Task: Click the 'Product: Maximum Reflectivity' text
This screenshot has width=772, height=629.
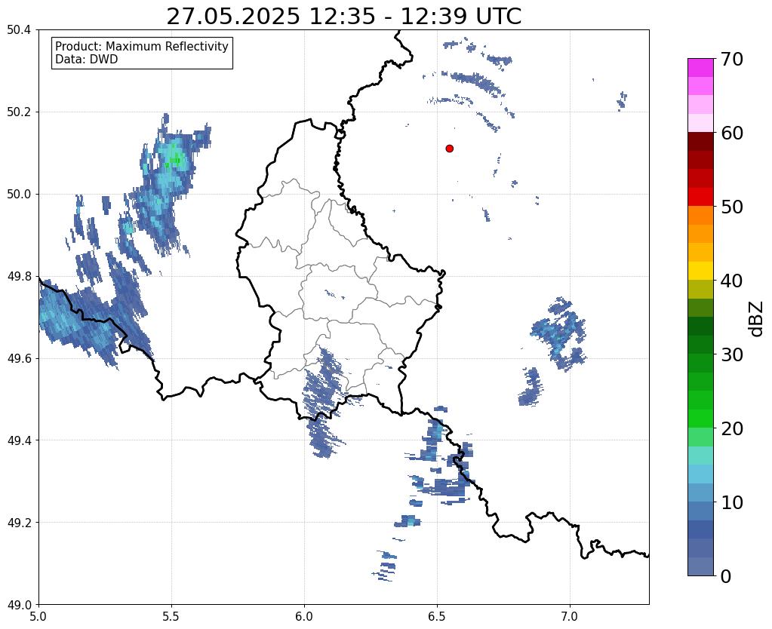Action: [x=142, y=46]
